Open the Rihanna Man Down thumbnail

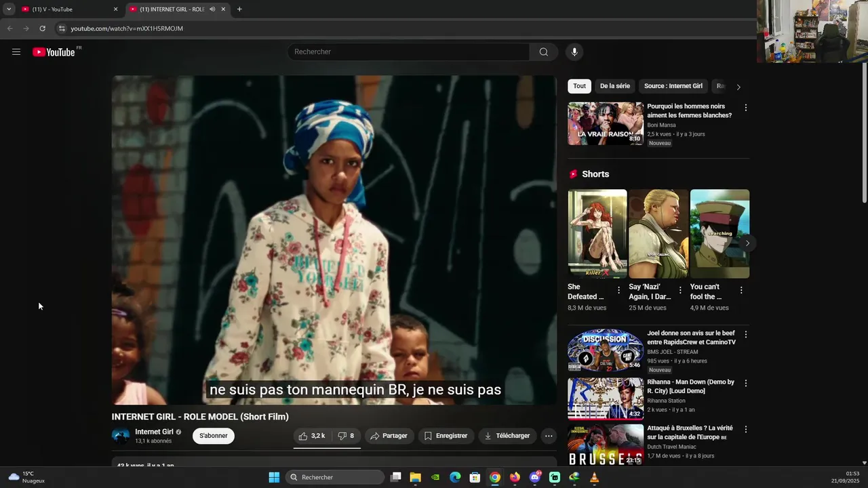[x=606, y=399]
